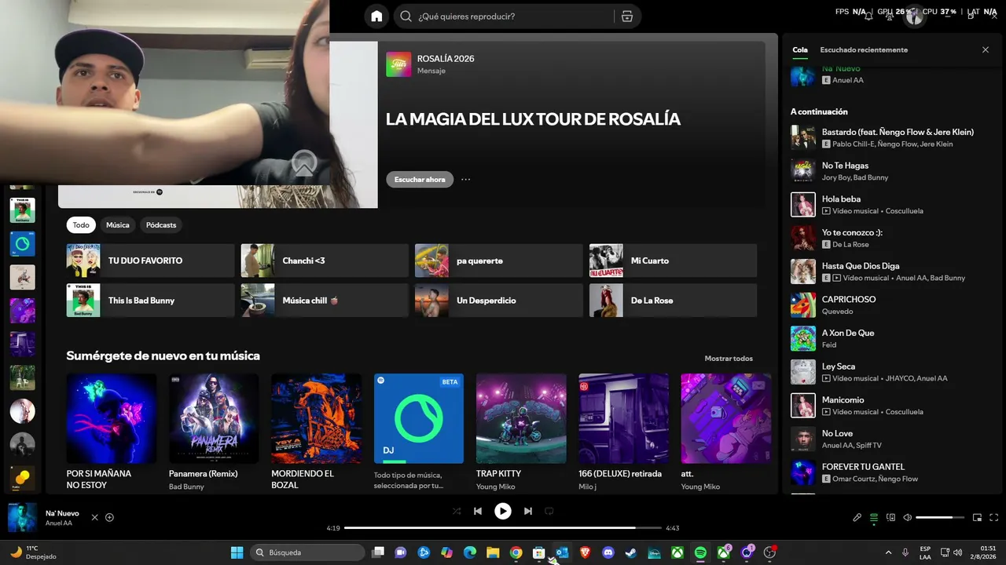
Task: Open Steam from the taskbar
Action: pyautogui.click(x=630, y=552)
